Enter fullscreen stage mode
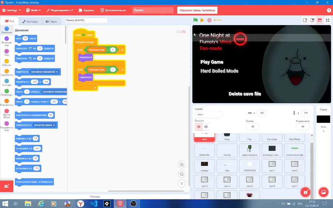 [328, 20]
